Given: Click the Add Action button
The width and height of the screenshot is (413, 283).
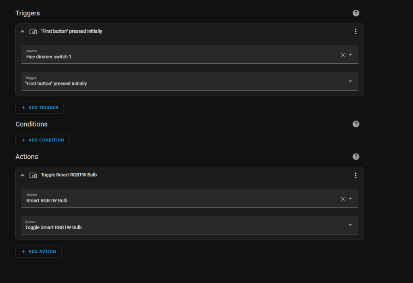Looking at the screenshot, I should (x=38, y=252).
